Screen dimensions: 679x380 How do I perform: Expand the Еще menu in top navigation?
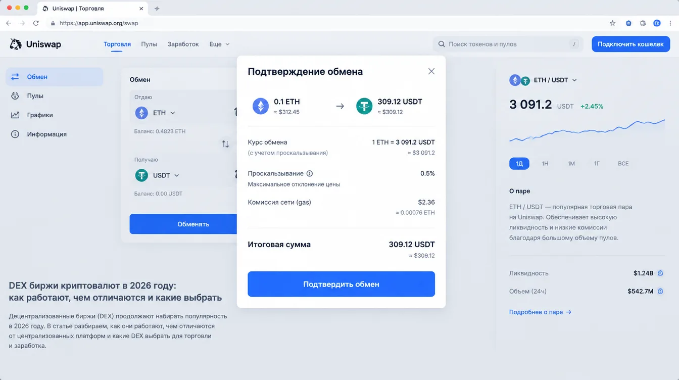click(220, 44)
